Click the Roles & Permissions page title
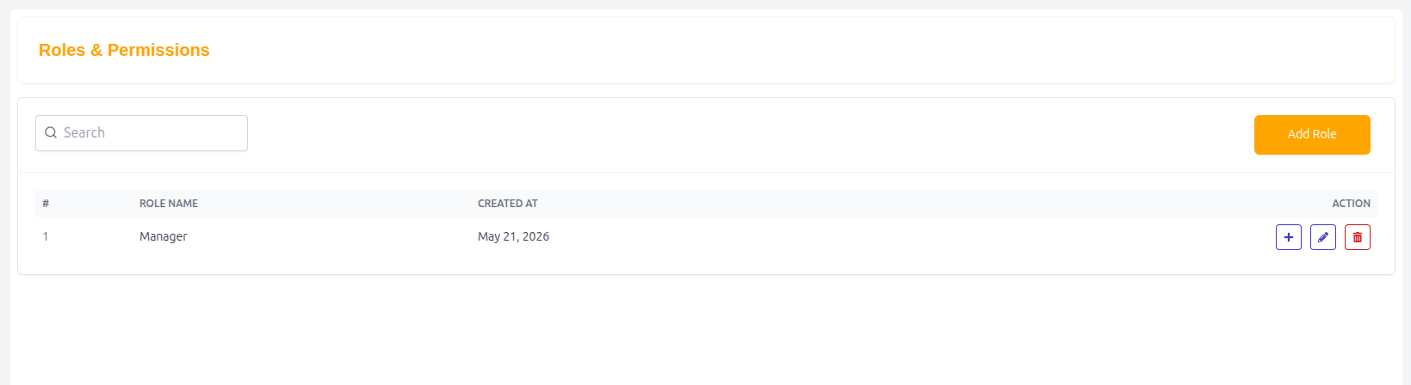1411x385 pixels. click(x=124, y=50)
